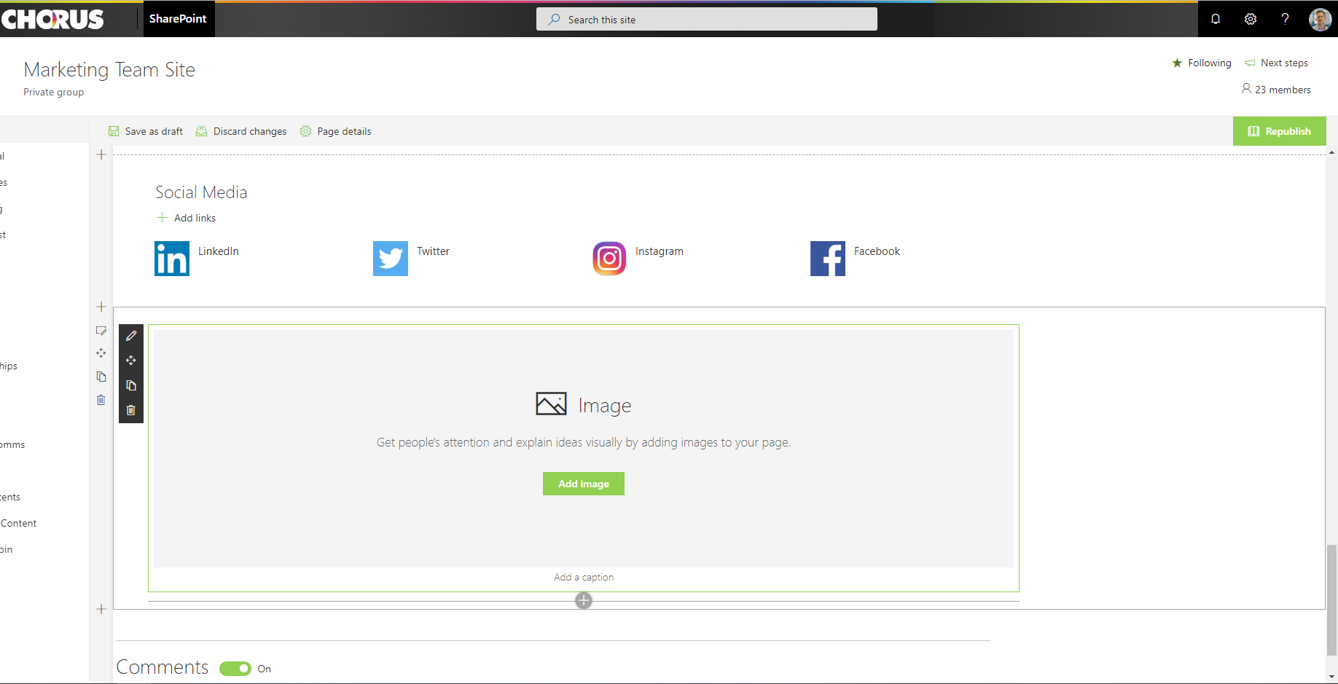This screenshot has width=1338, height=684.
Task: Toggle the Following star for this site
Action: coord(1202,63)
